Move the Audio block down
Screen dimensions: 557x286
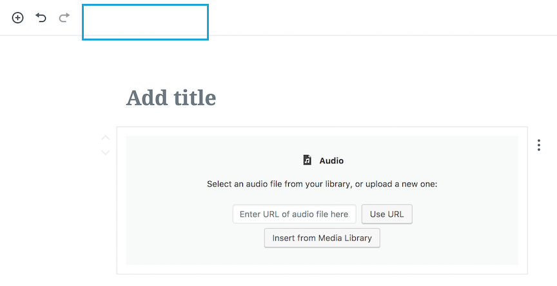point(105,152)
